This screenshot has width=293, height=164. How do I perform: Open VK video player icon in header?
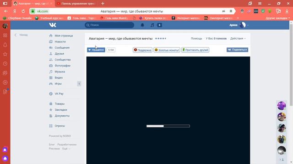159,25
